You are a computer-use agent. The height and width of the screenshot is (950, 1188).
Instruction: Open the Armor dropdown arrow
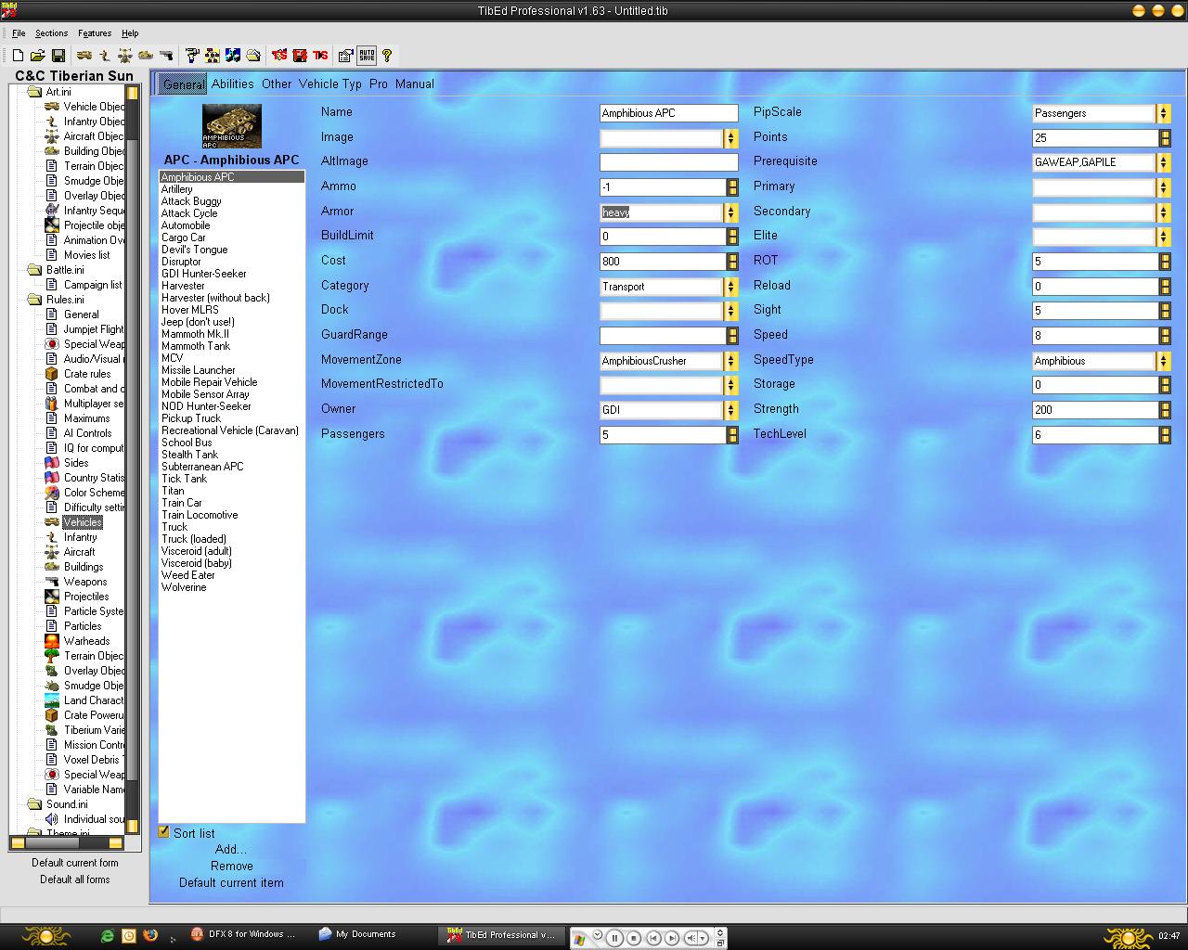point(731,212)
